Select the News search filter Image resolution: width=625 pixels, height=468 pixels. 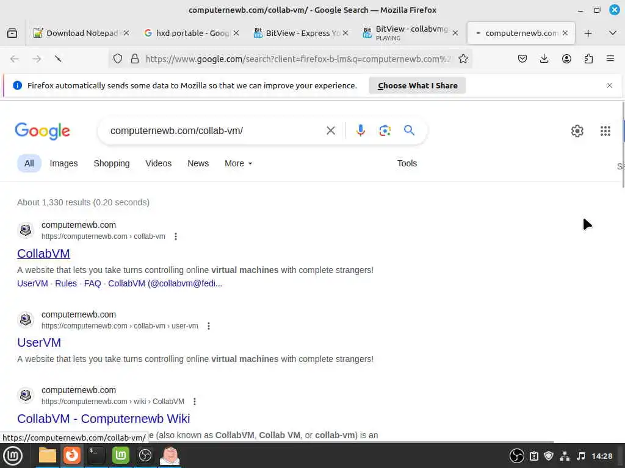click(x=198, y=163)
